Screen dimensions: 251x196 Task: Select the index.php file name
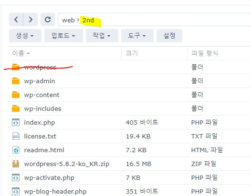40,123
